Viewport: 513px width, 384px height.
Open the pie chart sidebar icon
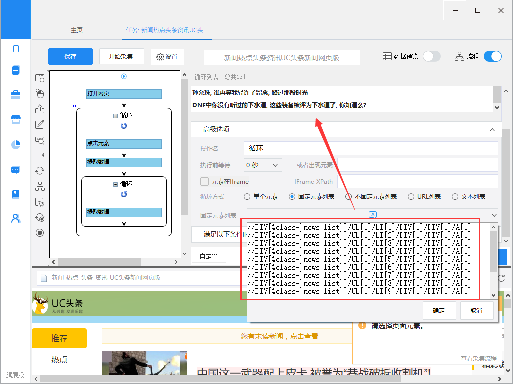coord(16,144)
